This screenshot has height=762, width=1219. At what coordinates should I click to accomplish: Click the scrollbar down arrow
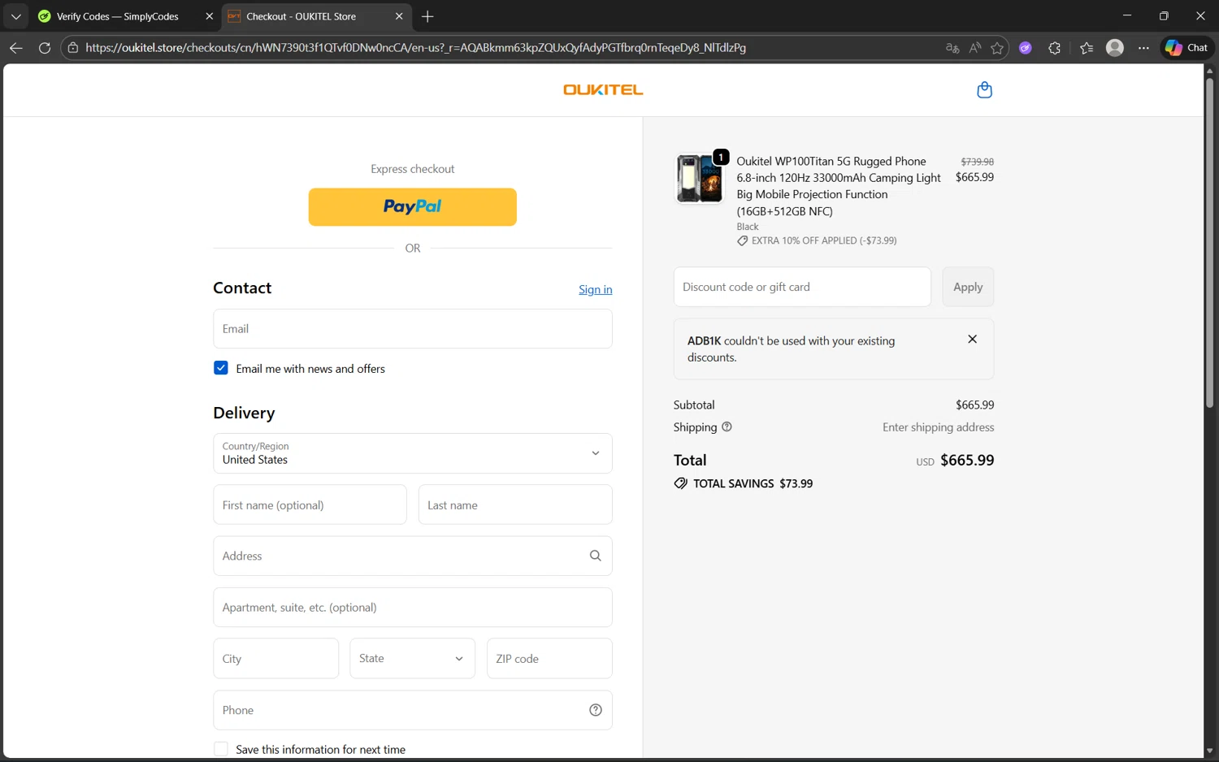click(x=1209, y=751)
